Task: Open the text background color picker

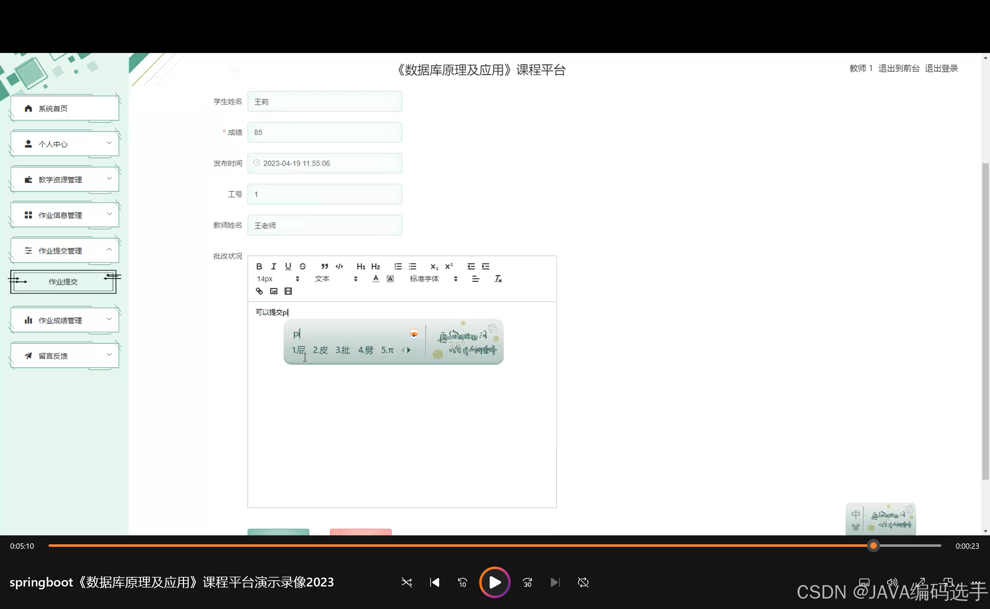Action: (x=390, y=279)
